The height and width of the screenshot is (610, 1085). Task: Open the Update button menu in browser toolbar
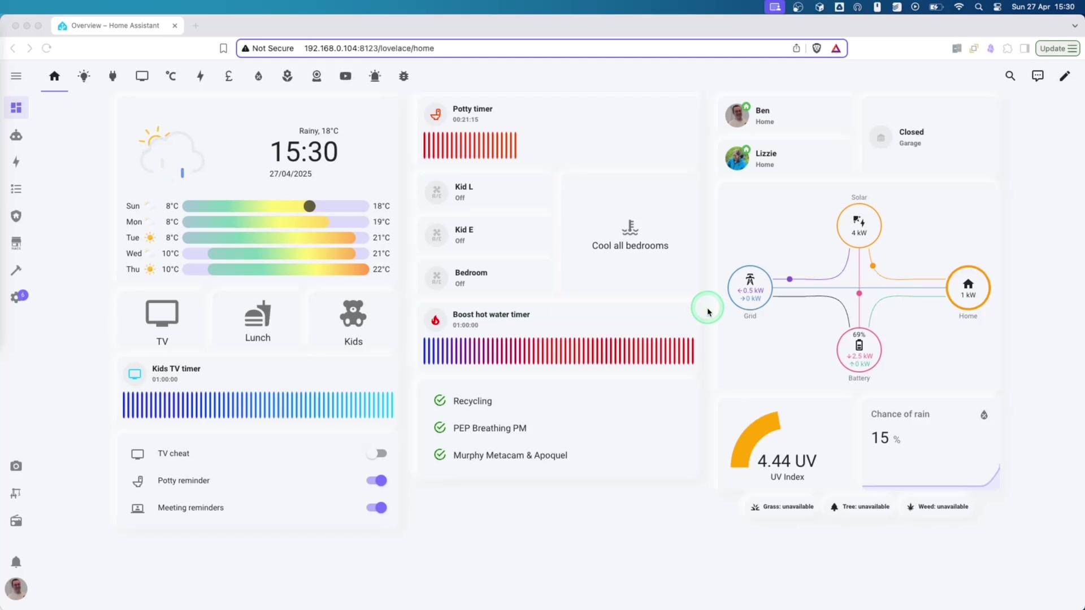pyautogui.click(x=1057, y=48)
